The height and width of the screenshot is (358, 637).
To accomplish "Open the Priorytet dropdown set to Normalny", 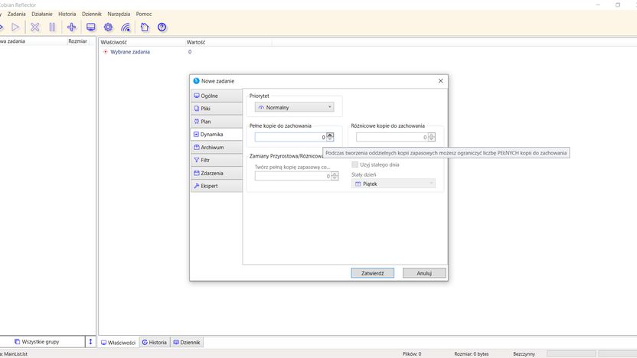I will point(294,107).
